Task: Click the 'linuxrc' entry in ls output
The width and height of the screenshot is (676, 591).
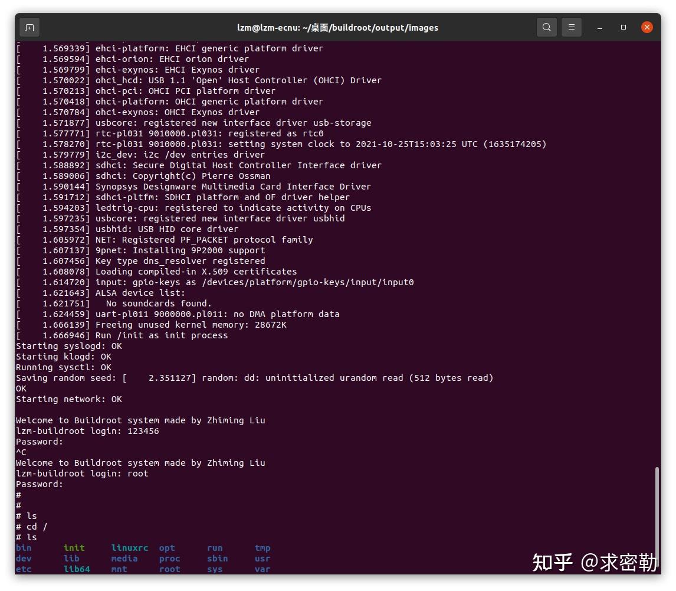Action: pos(129,548)
